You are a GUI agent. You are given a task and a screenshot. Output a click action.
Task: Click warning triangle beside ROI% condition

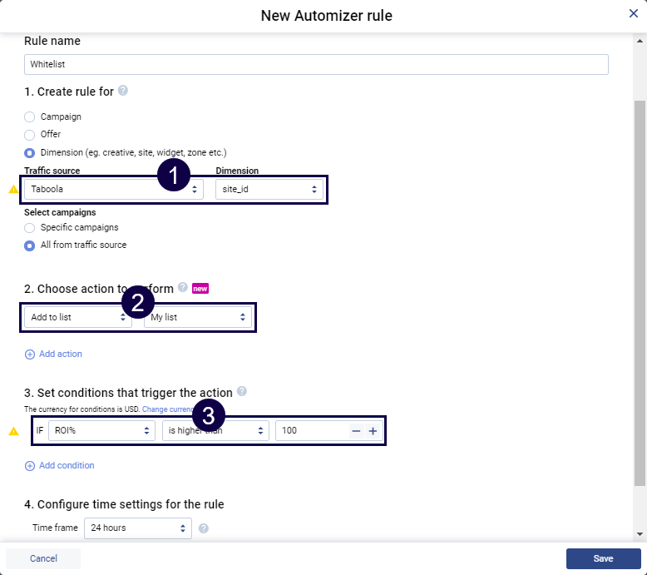click(13, 431)
